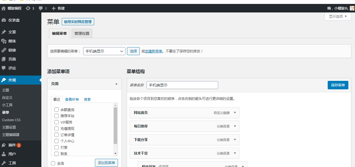Select the 订单详情 checkbox
This screenshot has width=355, height=167.
coord(56,135)
